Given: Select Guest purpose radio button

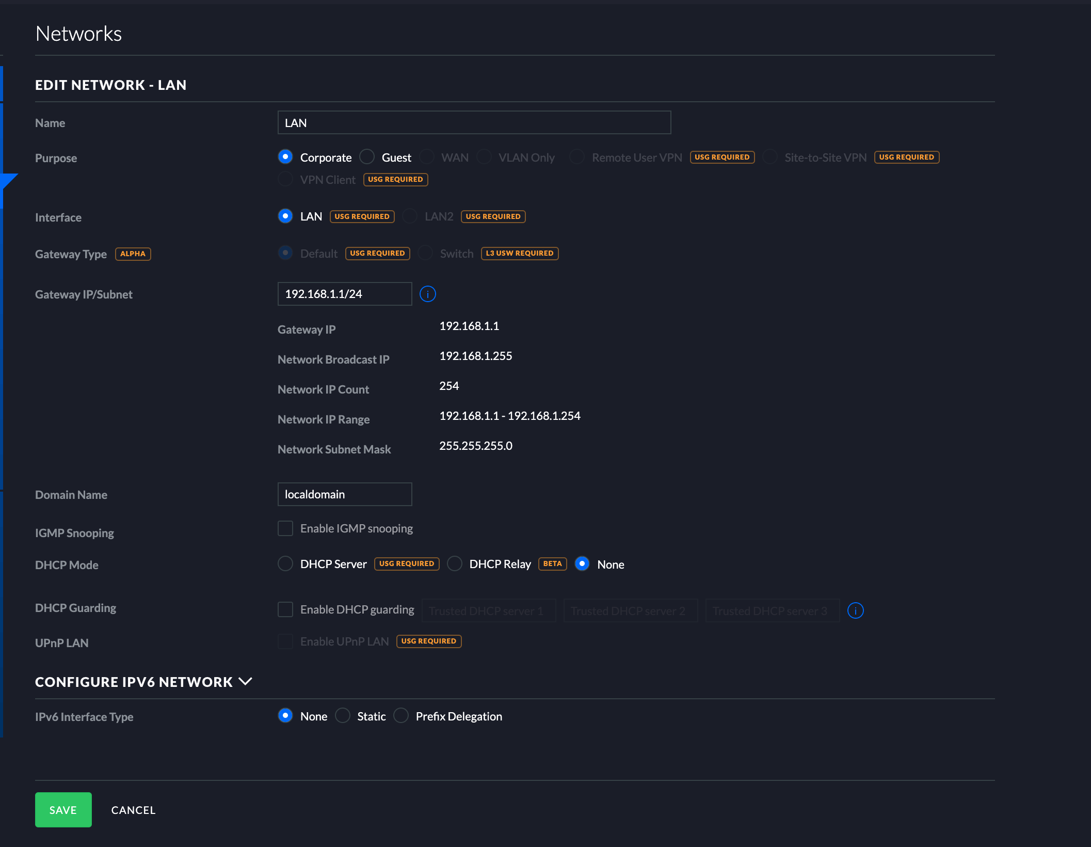Looking at the screenshot, I should (x=367, y=156).
